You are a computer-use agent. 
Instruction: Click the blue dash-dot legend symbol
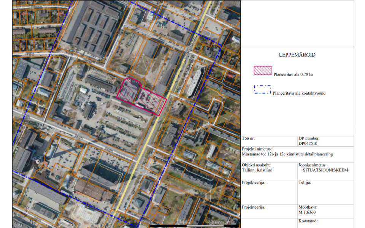[x=262, y=89]
